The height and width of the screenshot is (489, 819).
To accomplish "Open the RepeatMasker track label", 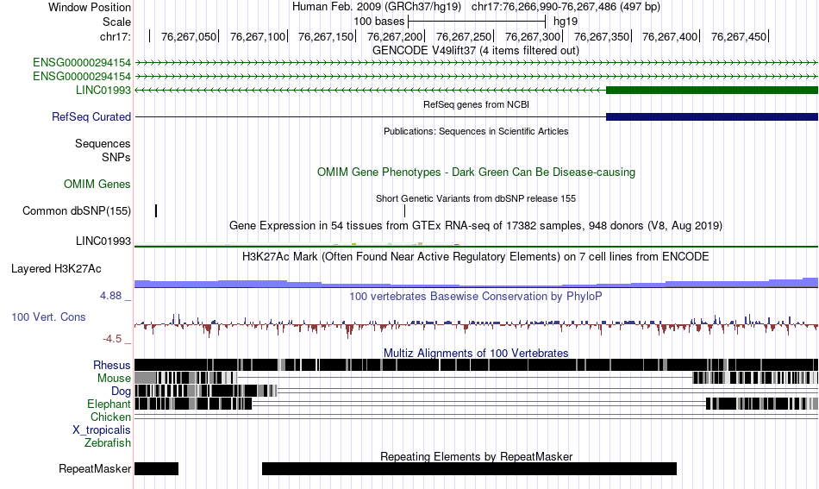I will [95, 468].
